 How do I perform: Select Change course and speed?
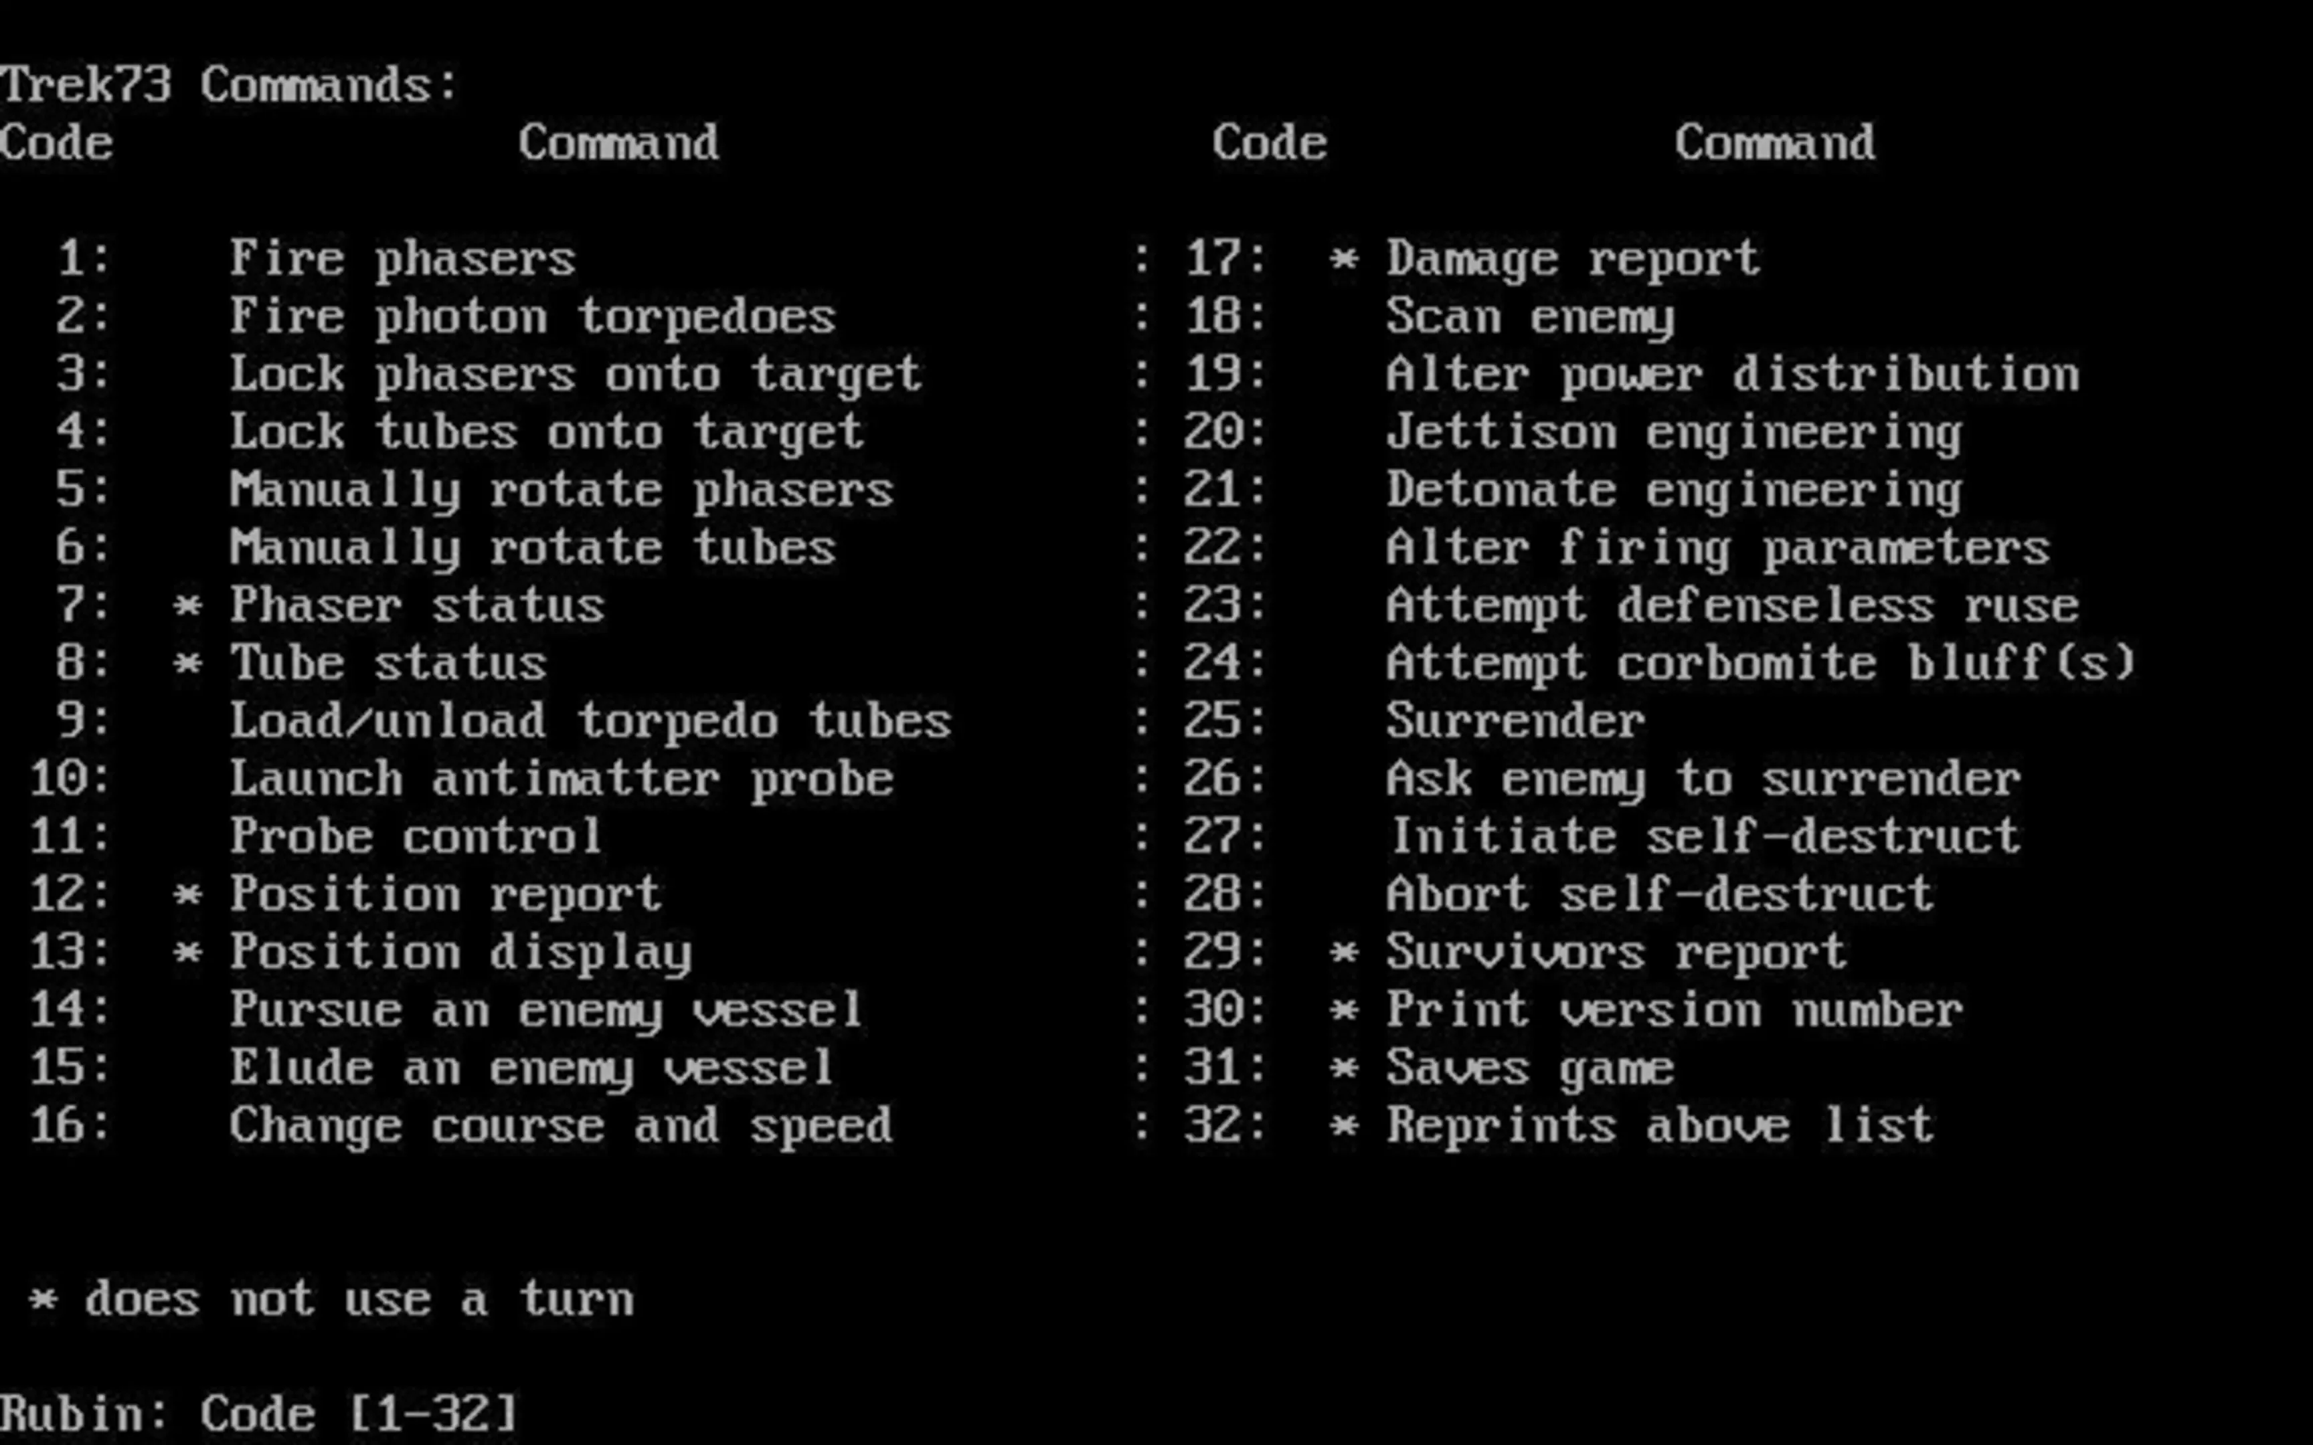pyautogui.click(x=561, y=1126)
